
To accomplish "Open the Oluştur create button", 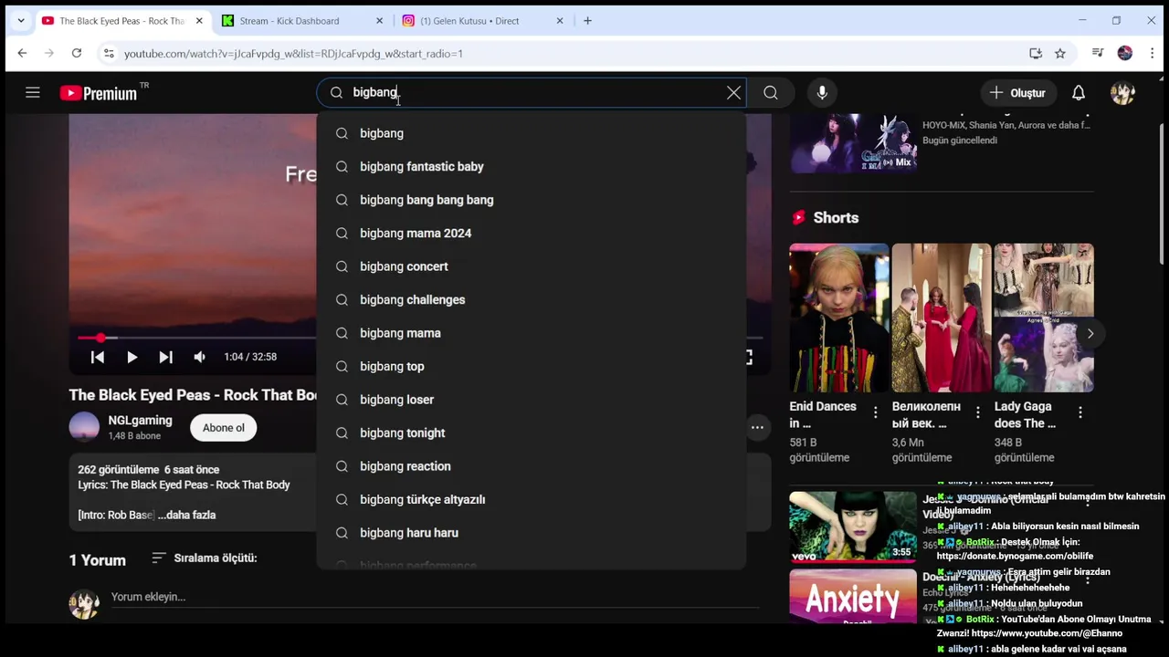I will (1017, 92).
